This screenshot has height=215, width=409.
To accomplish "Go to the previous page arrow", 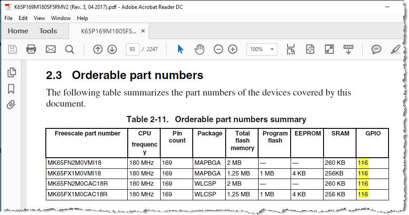I will pyautogui.click(x=97, y=49).
